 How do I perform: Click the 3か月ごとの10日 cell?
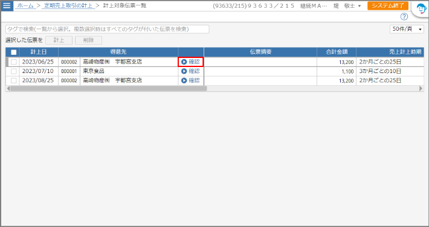391,71
